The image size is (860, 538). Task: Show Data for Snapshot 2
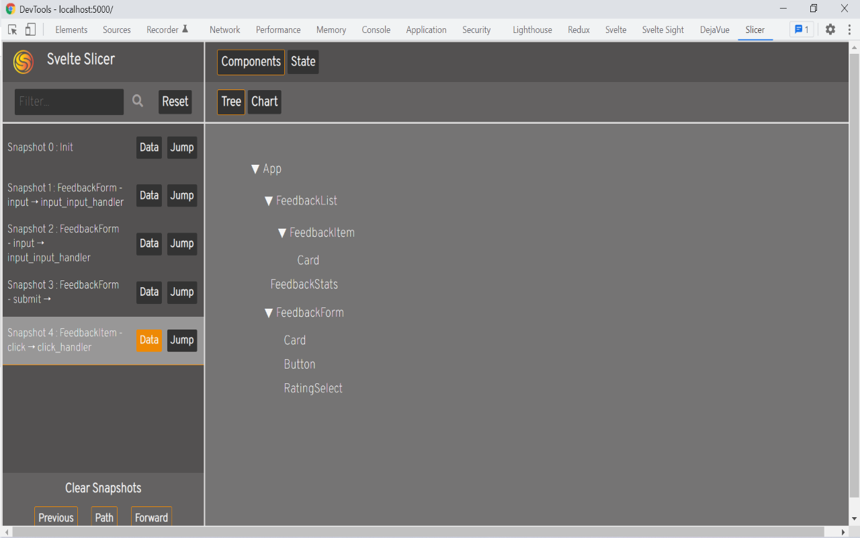149,243
